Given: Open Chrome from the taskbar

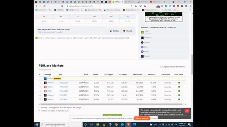Looking at the screenshot, I should click(116, 125).
